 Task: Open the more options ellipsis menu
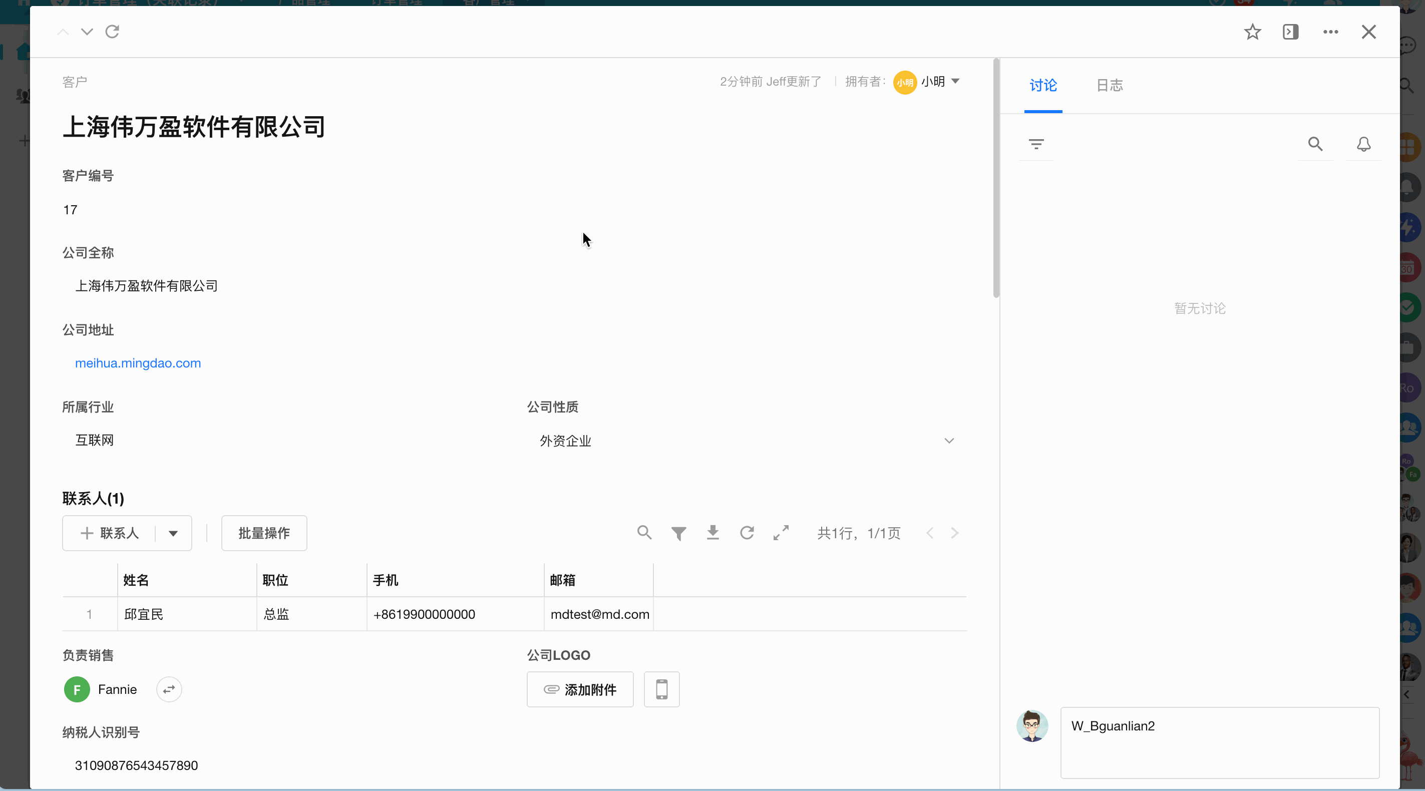click(1330, 32)
